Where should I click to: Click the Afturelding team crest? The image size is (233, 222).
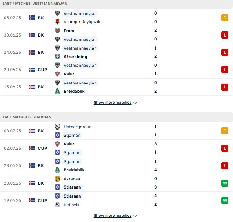[57, 57]
